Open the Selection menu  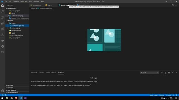coord(16,2)
